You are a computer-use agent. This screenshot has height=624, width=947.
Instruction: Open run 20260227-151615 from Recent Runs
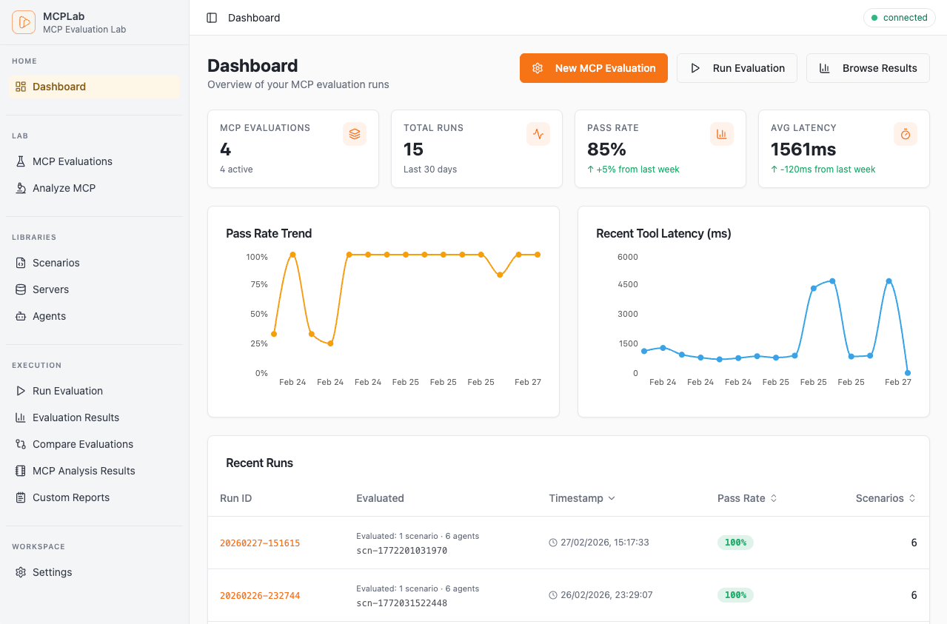click(260, 543)
